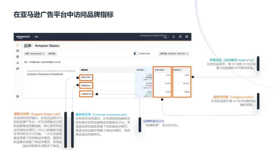Click the Engaged shopper rate heading
The width and height of the screenshot is (274, 150).
(37, 114)
